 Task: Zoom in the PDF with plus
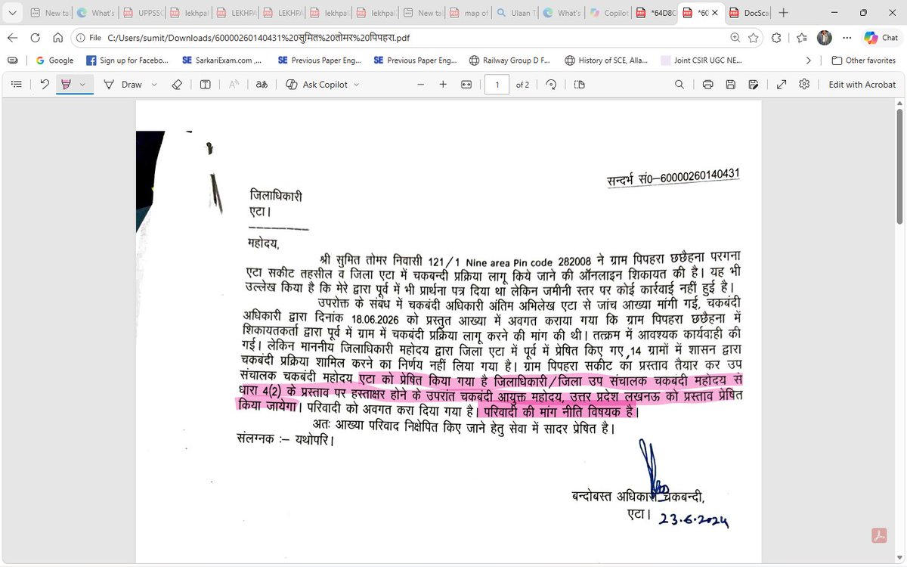pos(444,85)
